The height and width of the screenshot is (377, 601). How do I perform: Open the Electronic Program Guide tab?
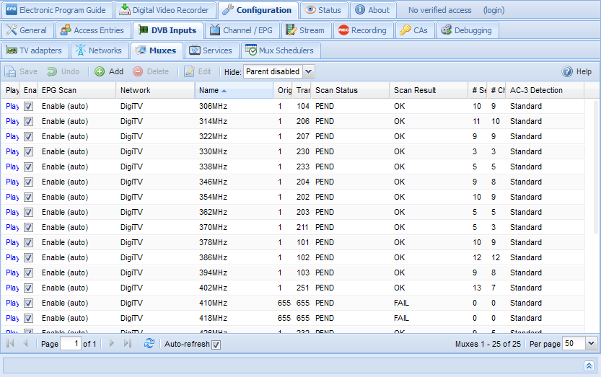tap(57, 10)
